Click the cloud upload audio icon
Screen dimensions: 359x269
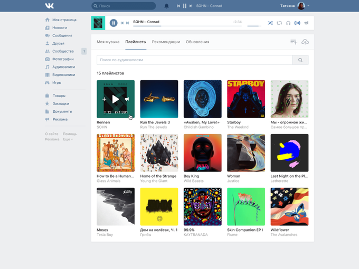pyautogui.click(x=305, y=42)
